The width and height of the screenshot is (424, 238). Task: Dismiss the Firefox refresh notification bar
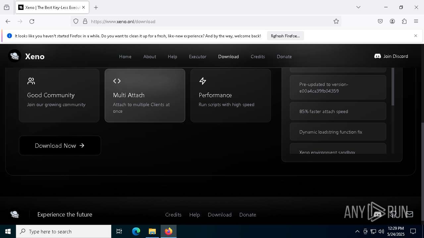(x=416, y=36)
